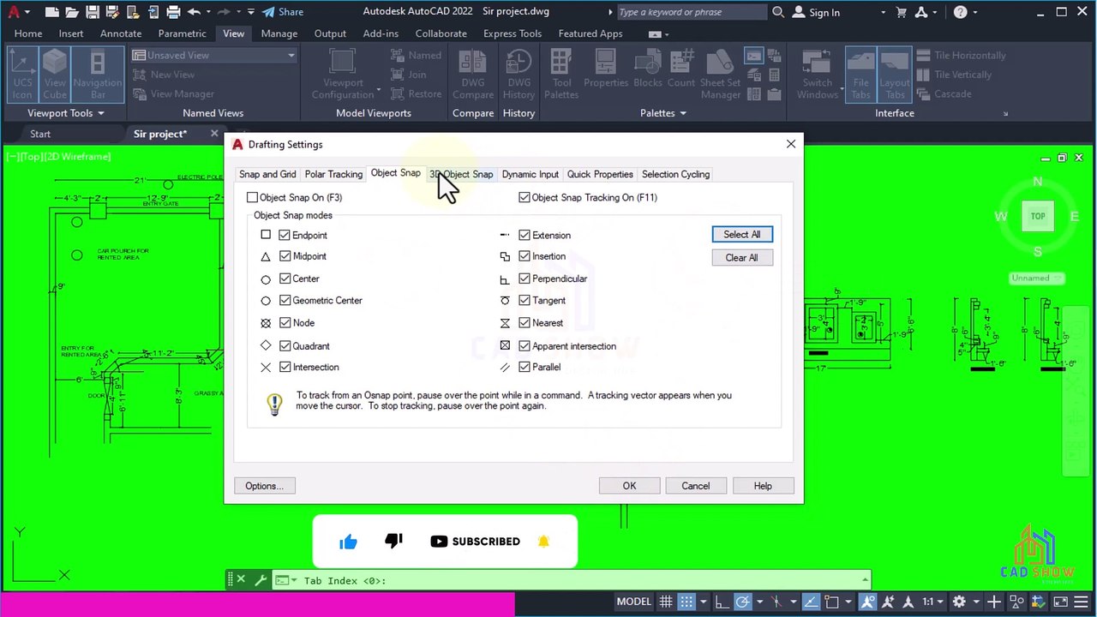The image size is (1097, 617).
Task: Click the Save disk icon
Action: coord(93,12)
